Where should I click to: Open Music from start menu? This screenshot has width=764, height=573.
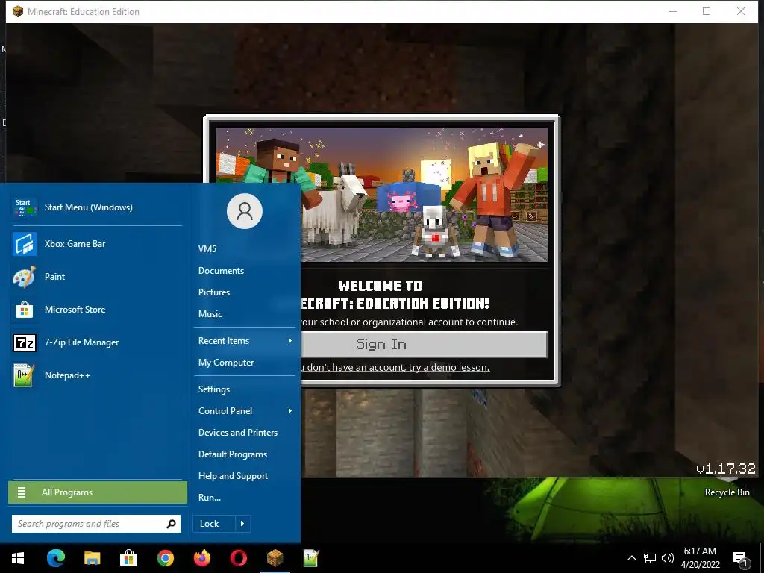[210, 314]
